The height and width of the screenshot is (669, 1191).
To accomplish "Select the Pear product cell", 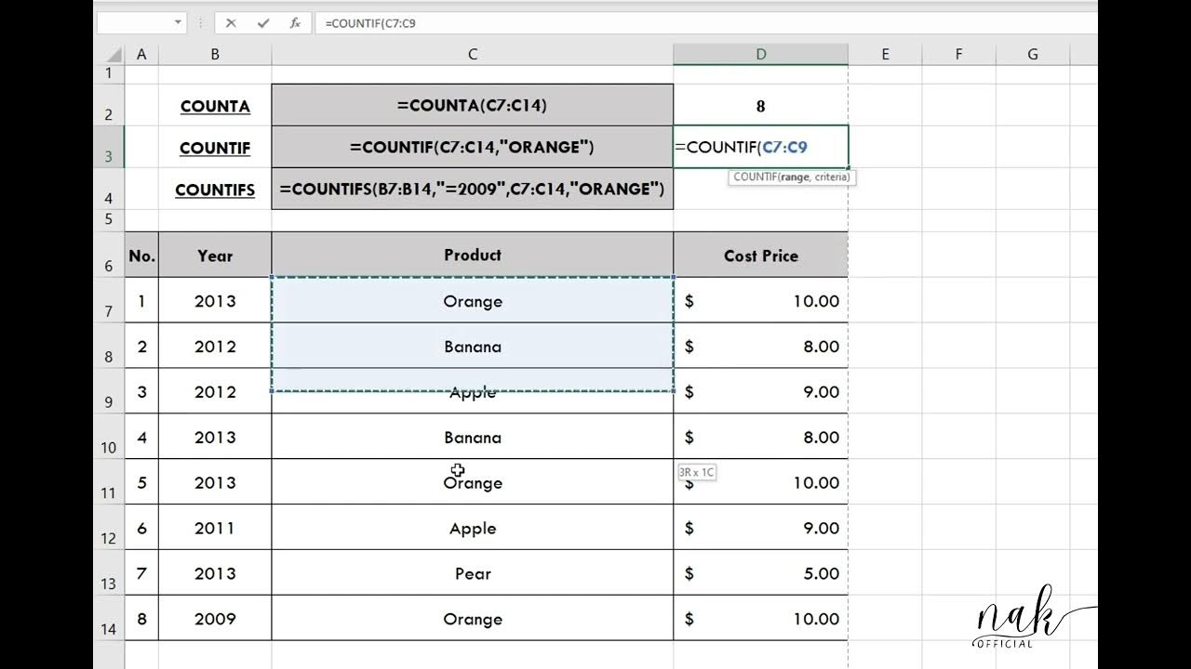I will coord(472,573).
